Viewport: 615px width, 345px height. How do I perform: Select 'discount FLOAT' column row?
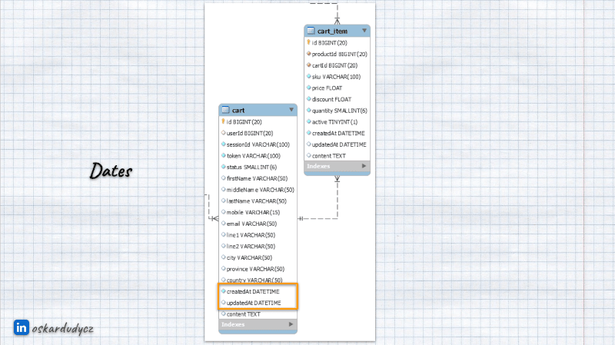pyautogui.click(x=337, y=100)
